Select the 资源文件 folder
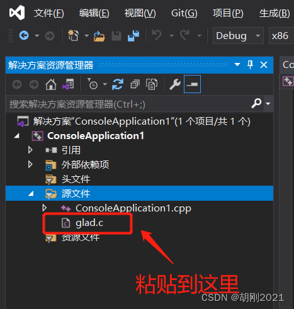 point(81,238)
